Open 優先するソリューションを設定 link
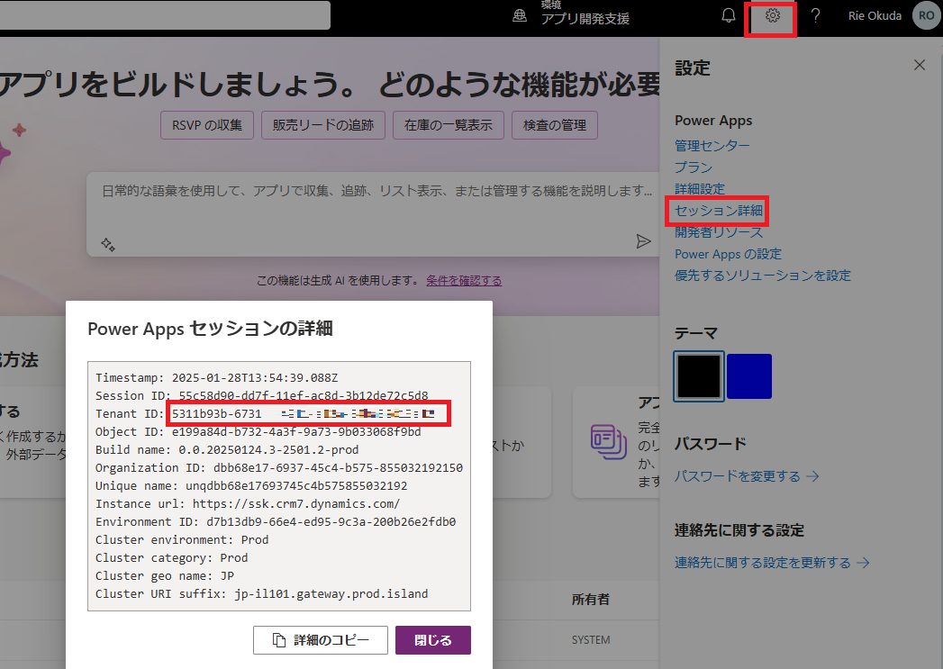943x669 pixels. click(763, 276)
